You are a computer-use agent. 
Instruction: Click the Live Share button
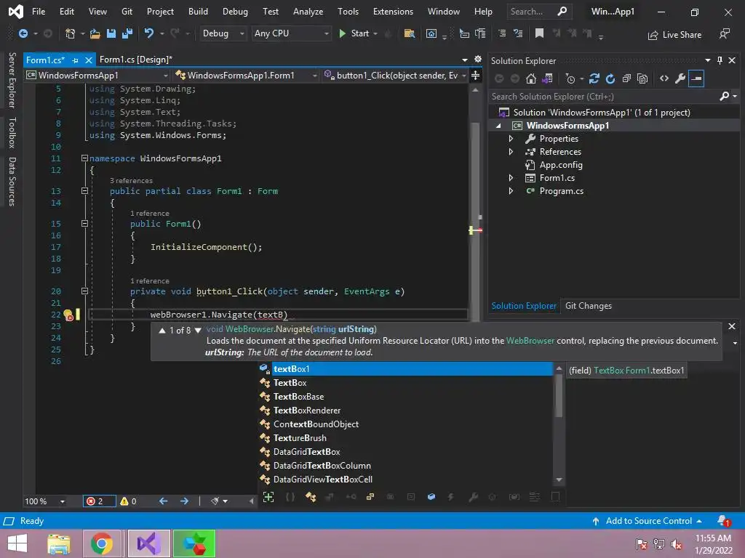(674, 35)
